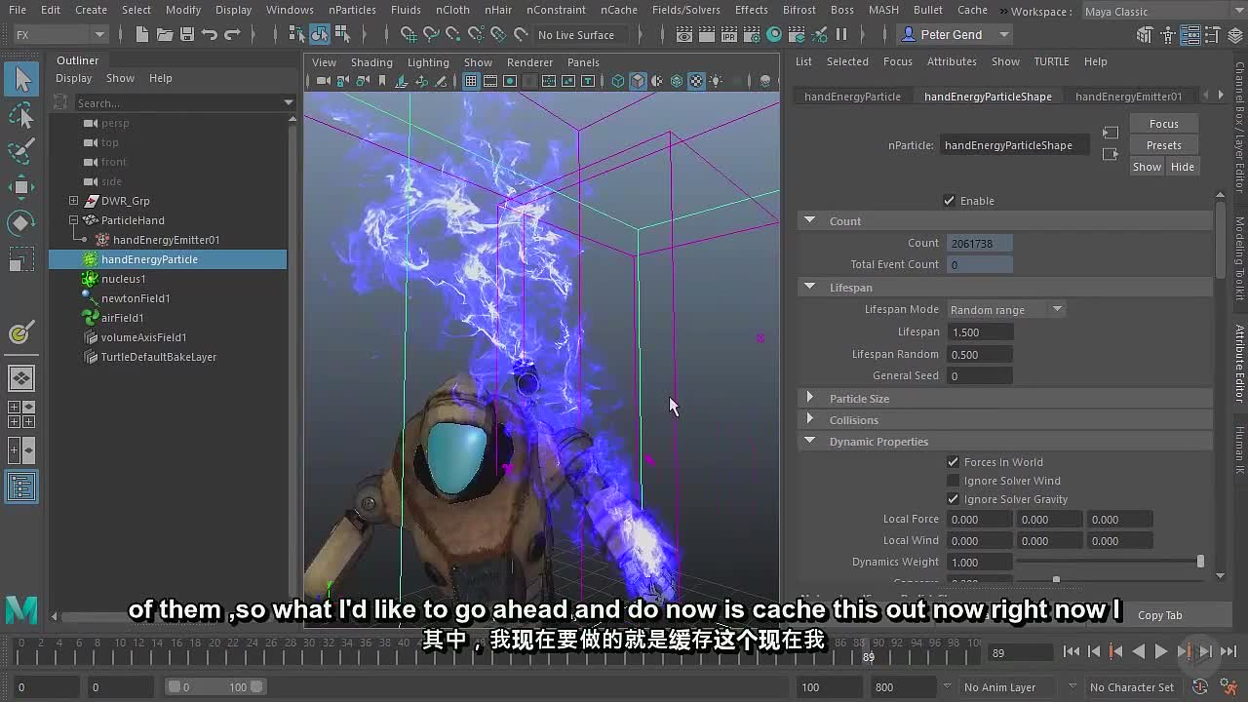Open the Lifespan Mode dropdown
The height and width of the screenshot is (702, 1248).
[x=1006, y=310]
